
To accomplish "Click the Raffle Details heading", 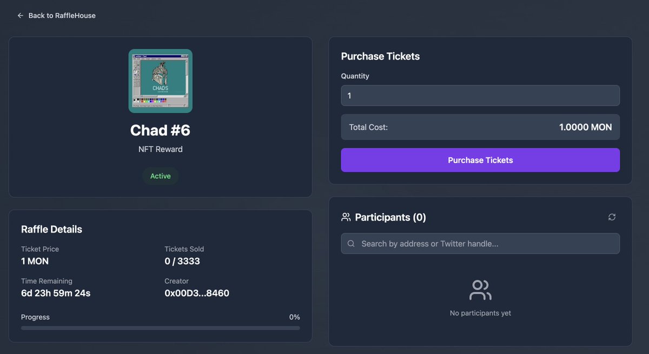I will coord(51,229).
